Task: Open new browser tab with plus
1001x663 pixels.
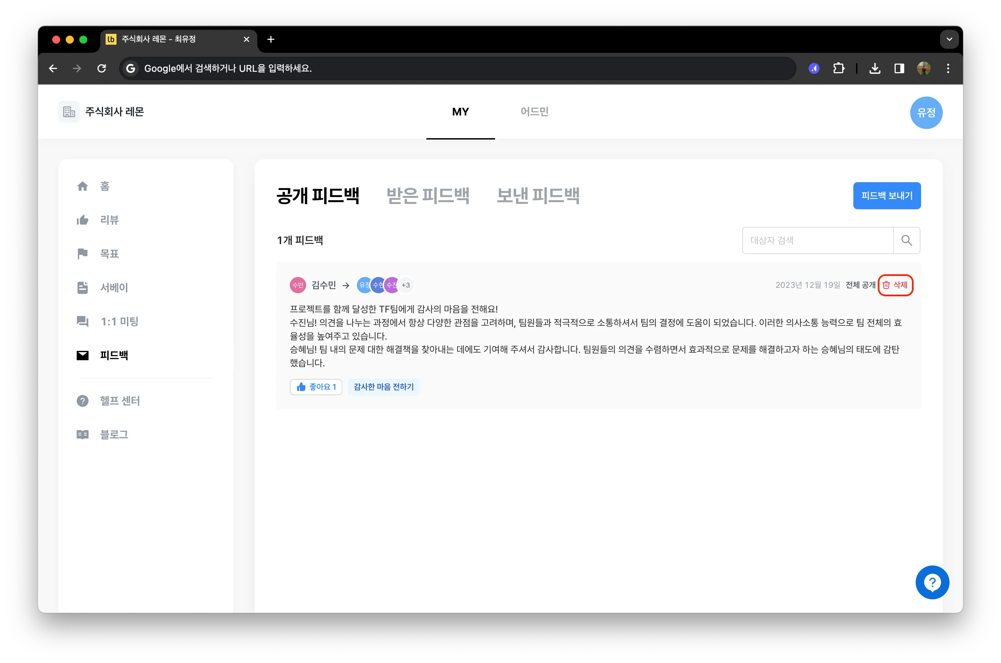Action: coord(271,39)
